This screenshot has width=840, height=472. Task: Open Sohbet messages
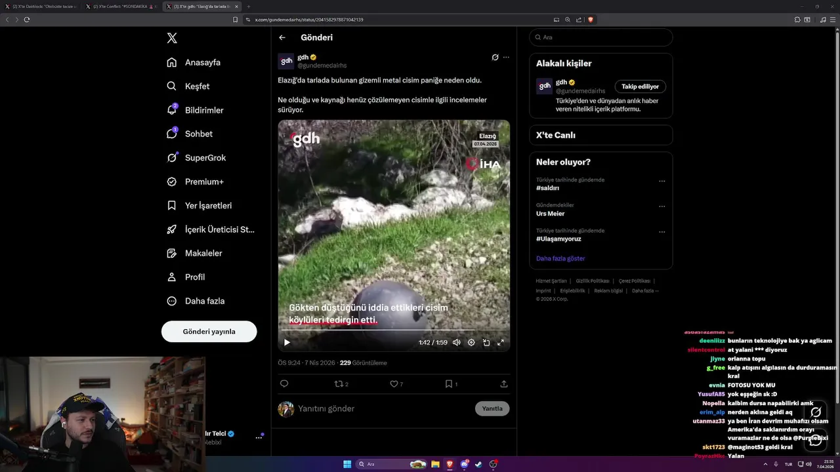[x=190, y=134]
